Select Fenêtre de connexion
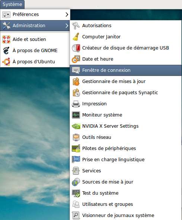This screenshot has width=182, height=220. 125,70
